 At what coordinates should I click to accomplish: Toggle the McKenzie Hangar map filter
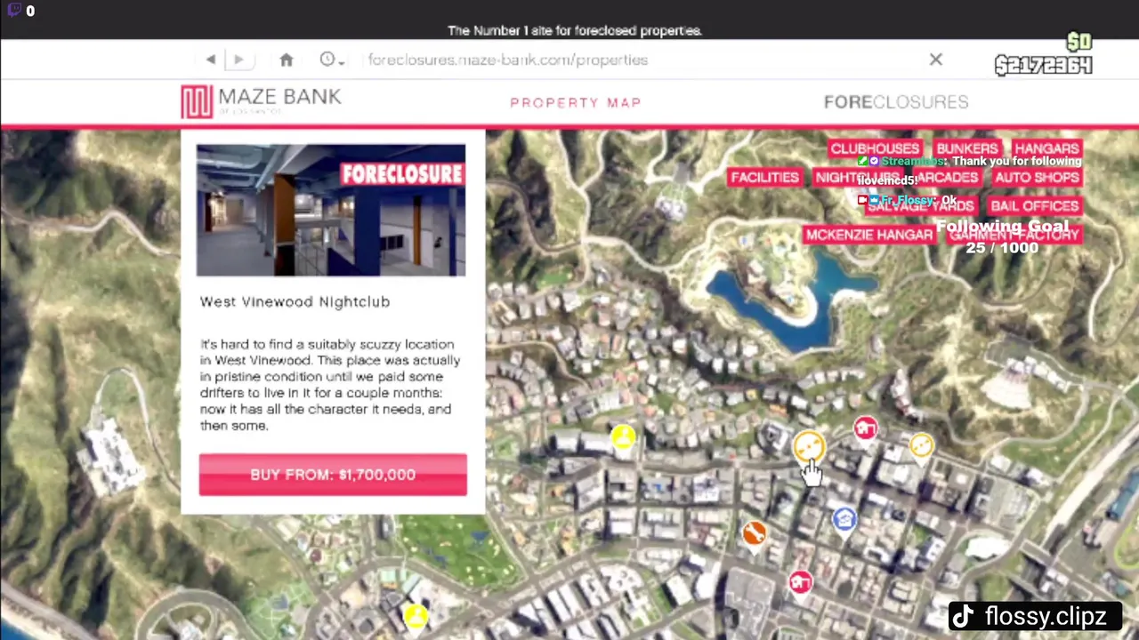[868, 234]
